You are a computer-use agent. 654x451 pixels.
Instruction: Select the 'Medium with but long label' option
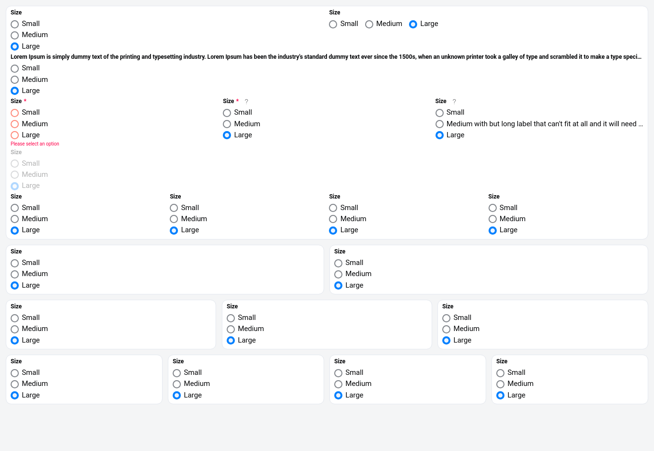pos(440,124)
